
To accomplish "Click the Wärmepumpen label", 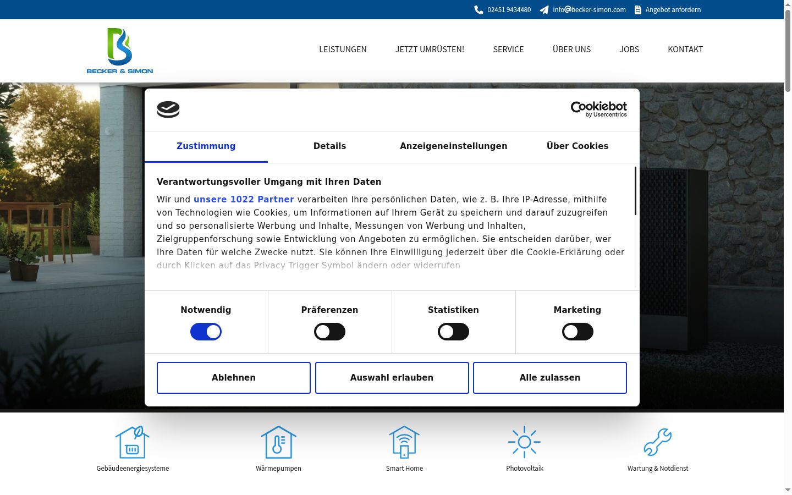I will 278,469.
